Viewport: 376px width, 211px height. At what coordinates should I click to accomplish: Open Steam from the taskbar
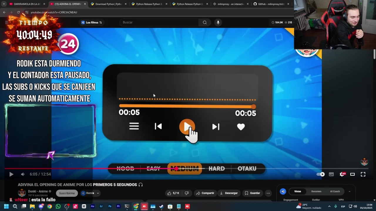click(161, 206)
